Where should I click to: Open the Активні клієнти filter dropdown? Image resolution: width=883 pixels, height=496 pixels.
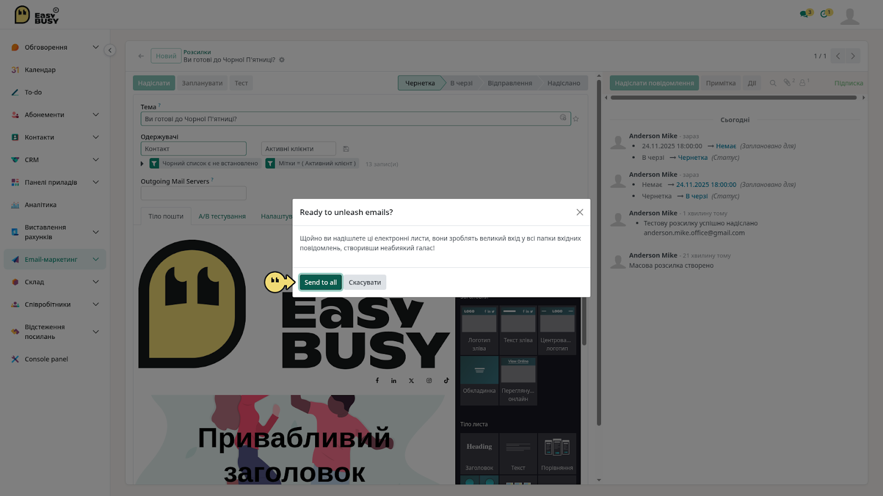click(298, 149)
